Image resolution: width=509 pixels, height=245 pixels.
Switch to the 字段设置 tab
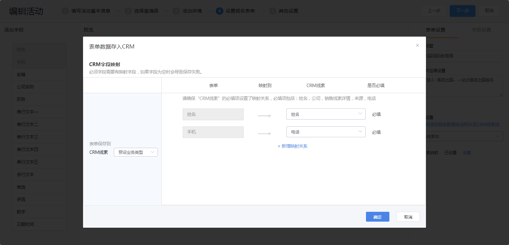pyautogui.click(x=481, y=30)
